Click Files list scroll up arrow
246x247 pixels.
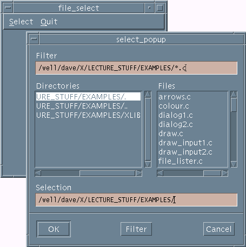tap(234, 94)
